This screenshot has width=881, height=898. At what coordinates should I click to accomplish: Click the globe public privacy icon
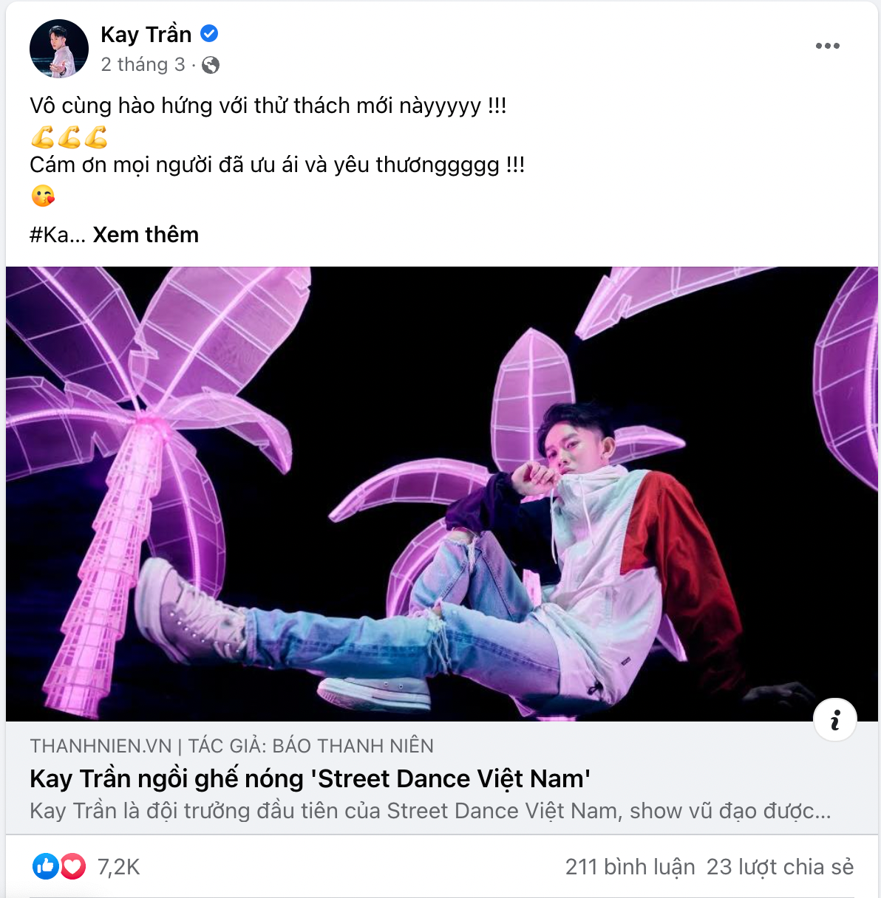pyautogui.click(x=211, y=65)
